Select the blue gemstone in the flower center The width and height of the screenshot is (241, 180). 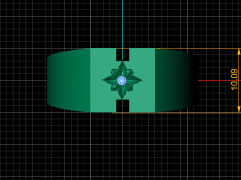click(x=122, y=80)
